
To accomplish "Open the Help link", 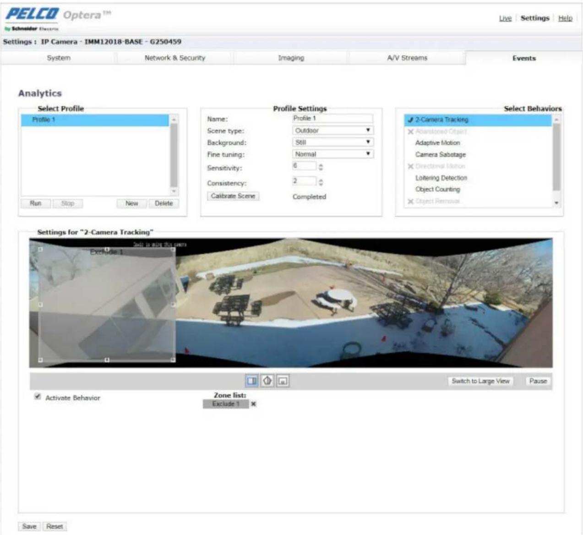I will pyautogui.click(x=566, y=18).
